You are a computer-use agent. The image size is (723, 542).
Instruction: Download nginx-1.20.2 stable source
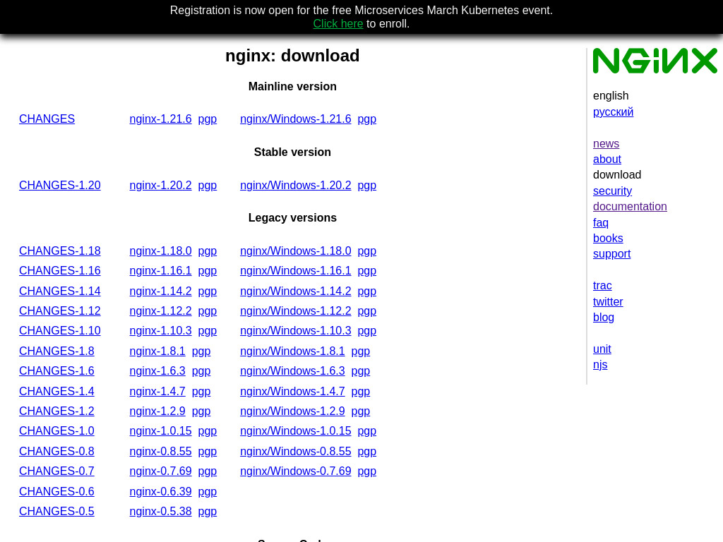160,186
